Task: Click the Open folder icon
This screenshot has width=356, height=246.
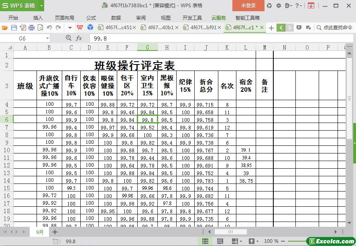Action: click(x=5, y=28)
